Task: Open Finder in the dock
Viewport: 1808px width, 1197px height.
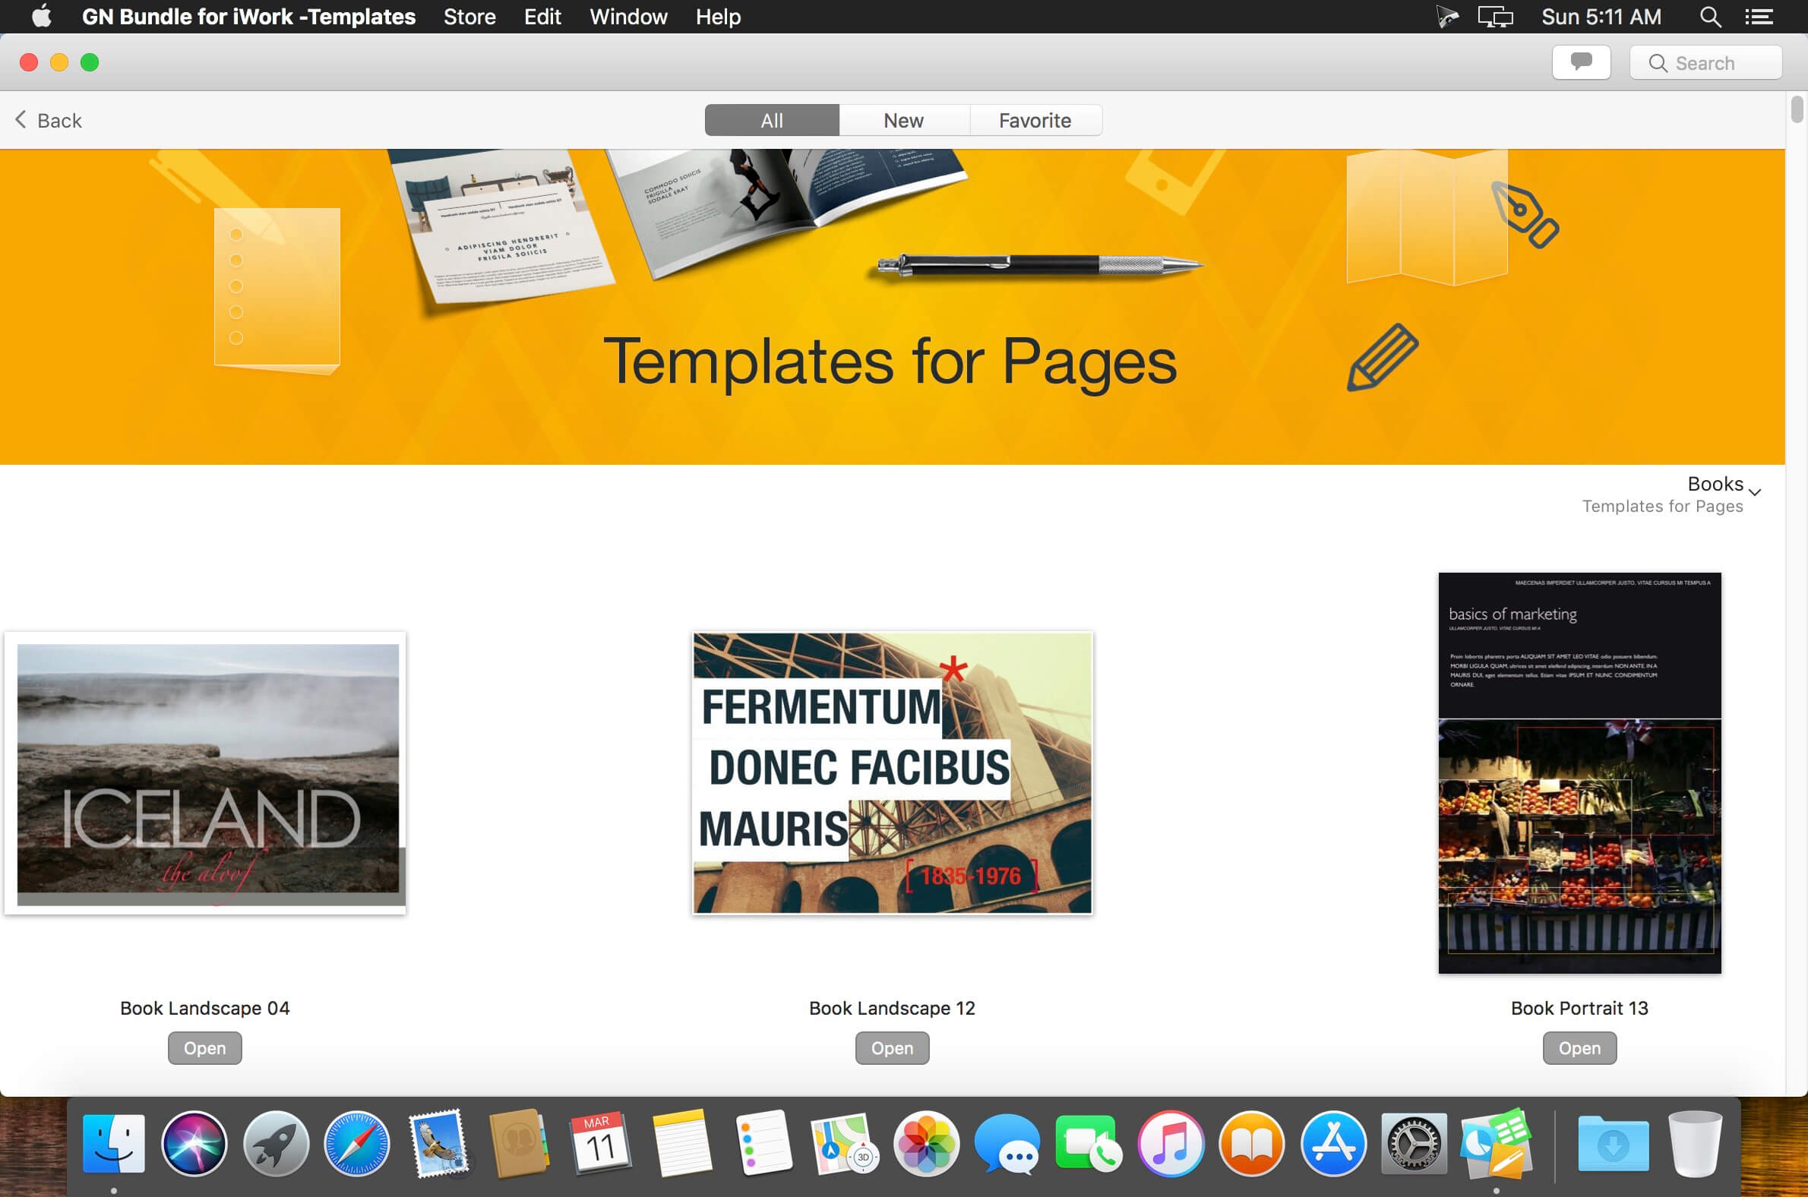Action: [114, 1143]
